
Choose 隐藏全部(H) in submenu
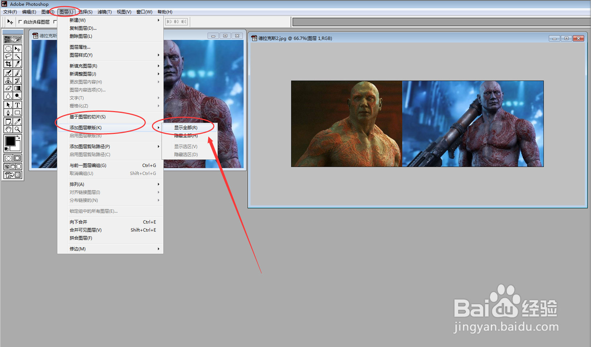tap(189, 136)
